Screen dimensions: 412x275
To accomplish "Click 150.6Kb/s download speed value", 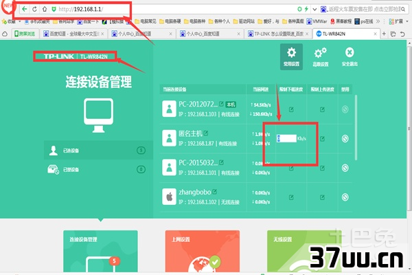I will 261,114.
